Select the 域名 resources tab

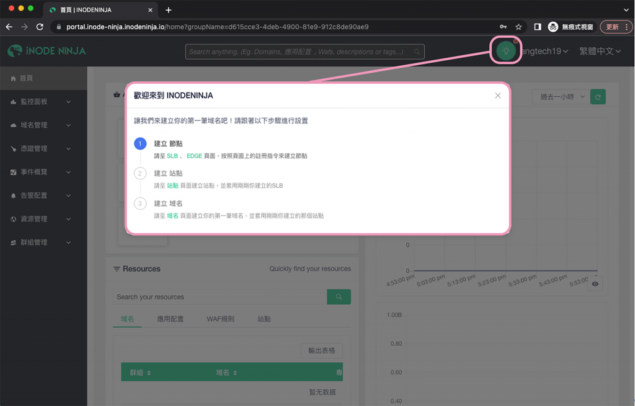point(127,319)
